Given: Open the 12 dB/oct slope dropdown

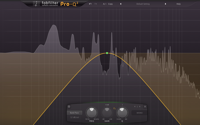Looking at the screenshot, I should tap(75, 117).
